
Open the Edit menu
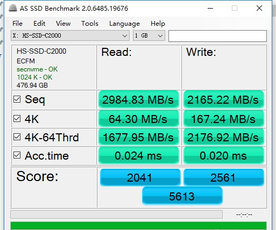(x=39, y=24)
